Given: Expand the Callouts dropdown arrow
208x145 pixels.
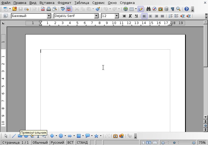Looking at the screenshot, I should (x=92, y=136).
